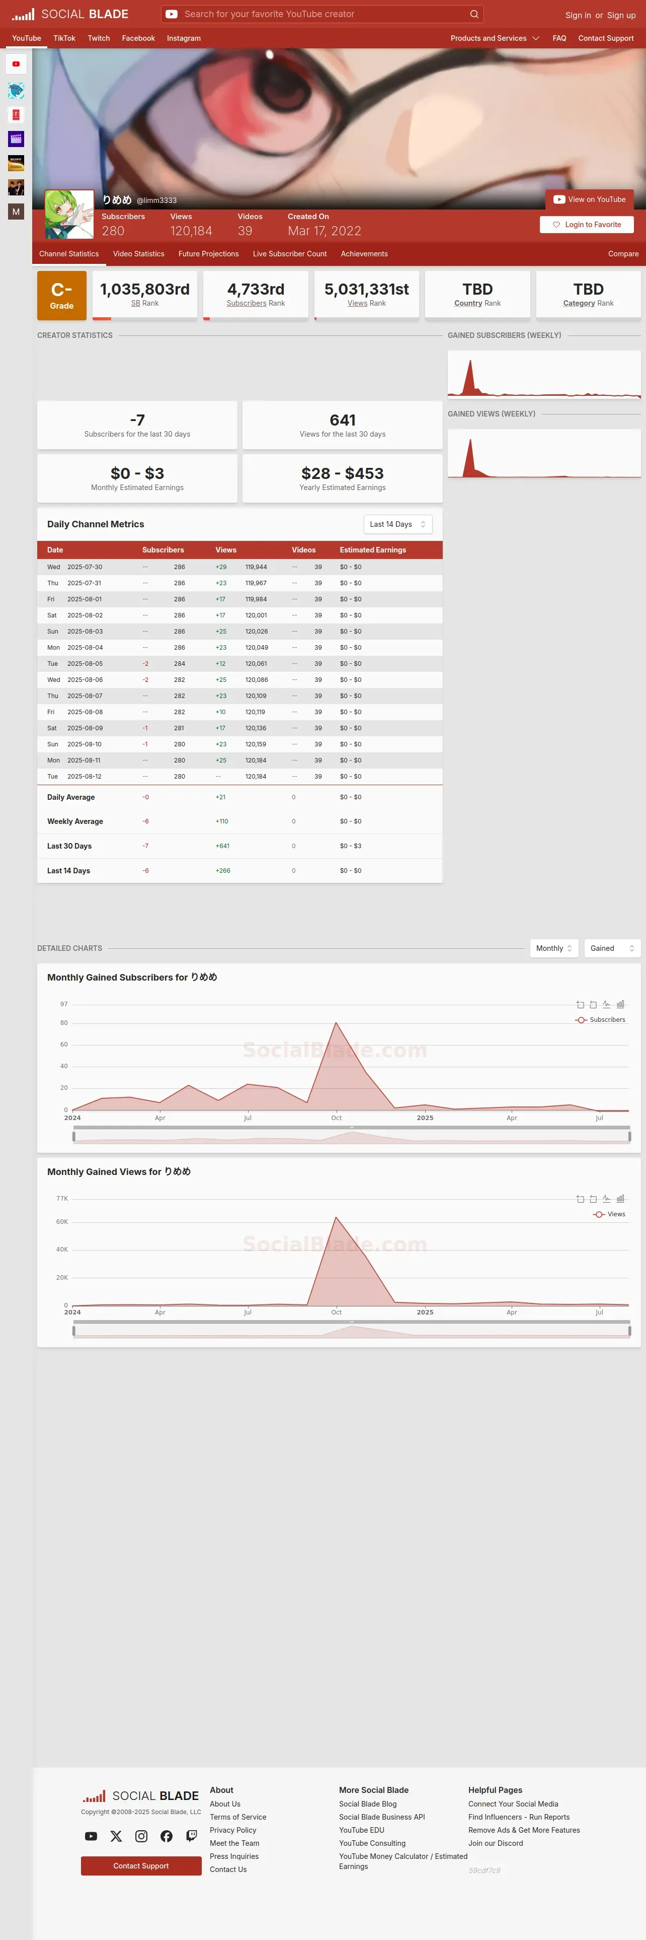Click the search magnifier icon
The image size is (646, 1940).
point(474,14)
